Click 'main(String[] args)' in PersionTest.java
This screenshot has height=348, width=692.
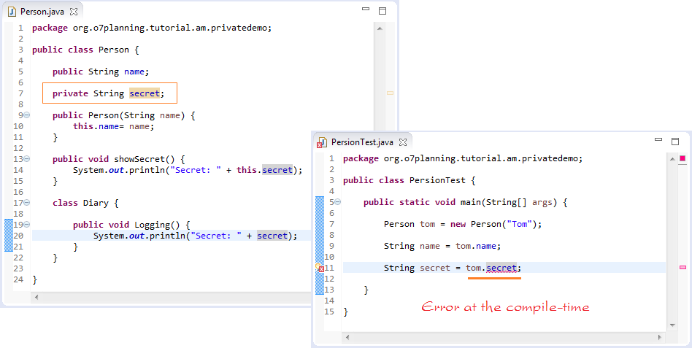coord(508,202)
